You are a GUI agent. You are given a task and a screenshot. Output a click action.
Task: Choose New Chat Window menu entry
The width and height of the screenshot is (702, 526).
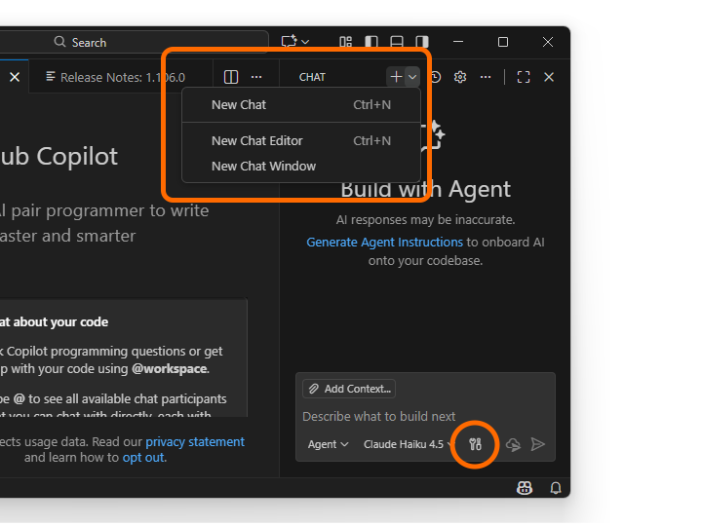[x=301, y=166]
